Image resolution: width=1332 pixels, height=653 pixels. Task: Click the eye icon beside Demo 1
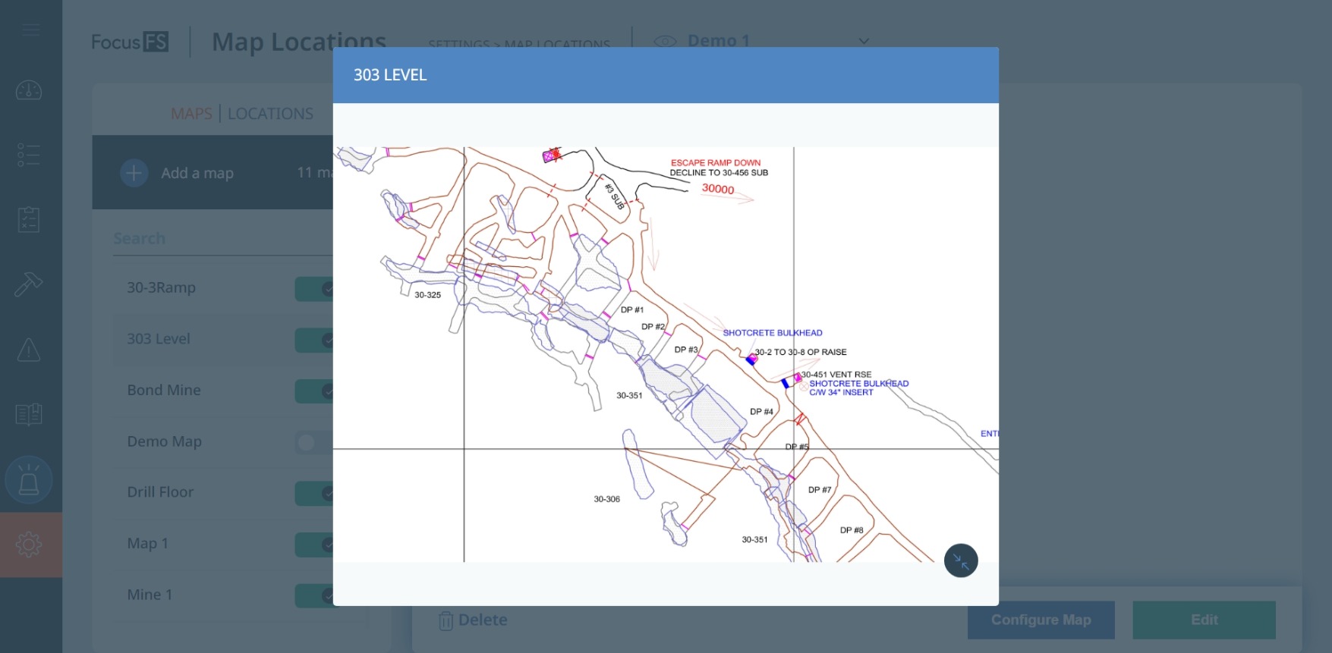tap(666, 42)
